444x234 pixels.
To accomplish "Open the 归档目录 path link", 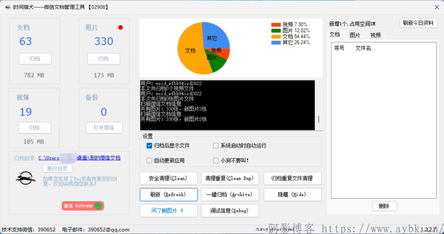I will (x=79, y=158).
